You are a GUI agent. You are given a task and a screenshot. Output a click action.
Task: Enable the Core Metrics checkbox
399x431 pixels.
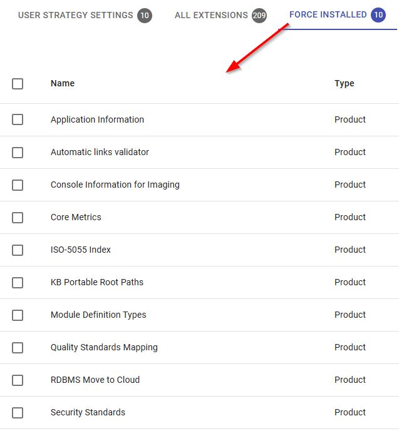(x=18, y=217)
